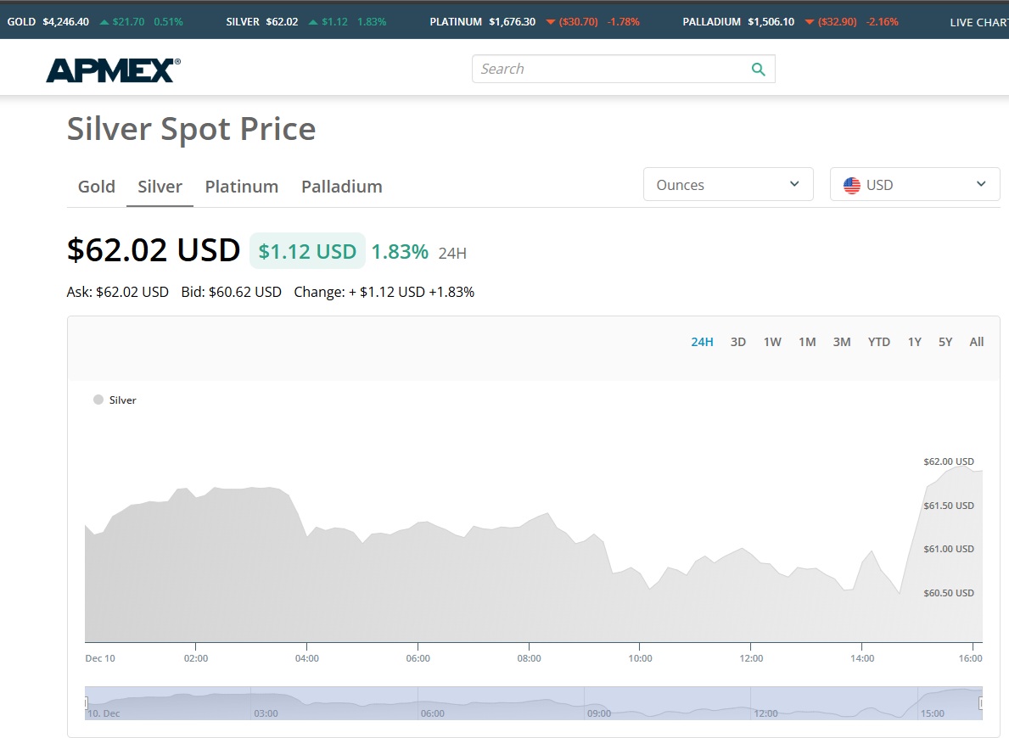Screen dimensions: 1009x738
Task: Show the 5Y price history
Action: coord(945,342)
